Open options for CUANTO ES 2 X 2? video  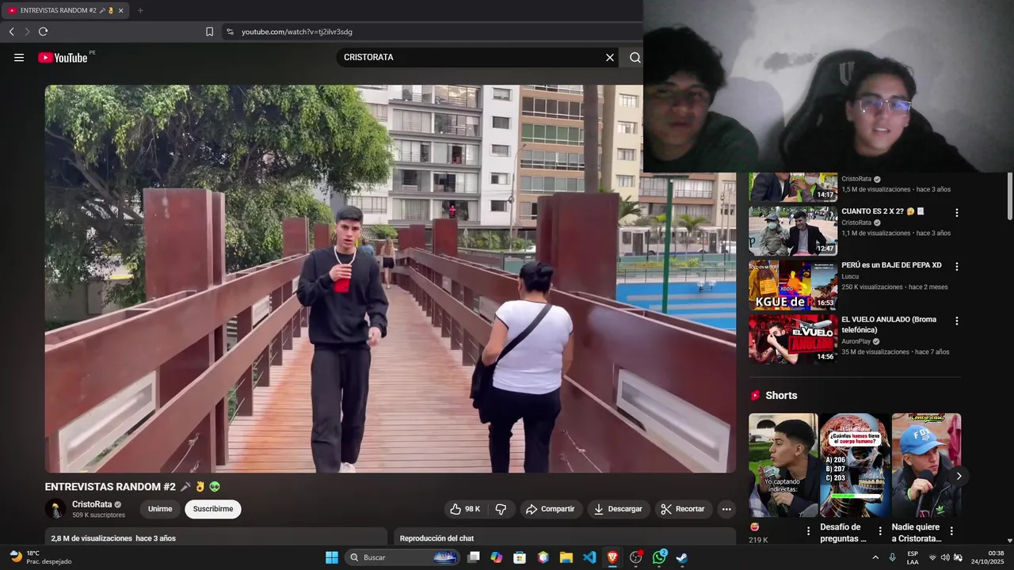[x=956, y=213]
